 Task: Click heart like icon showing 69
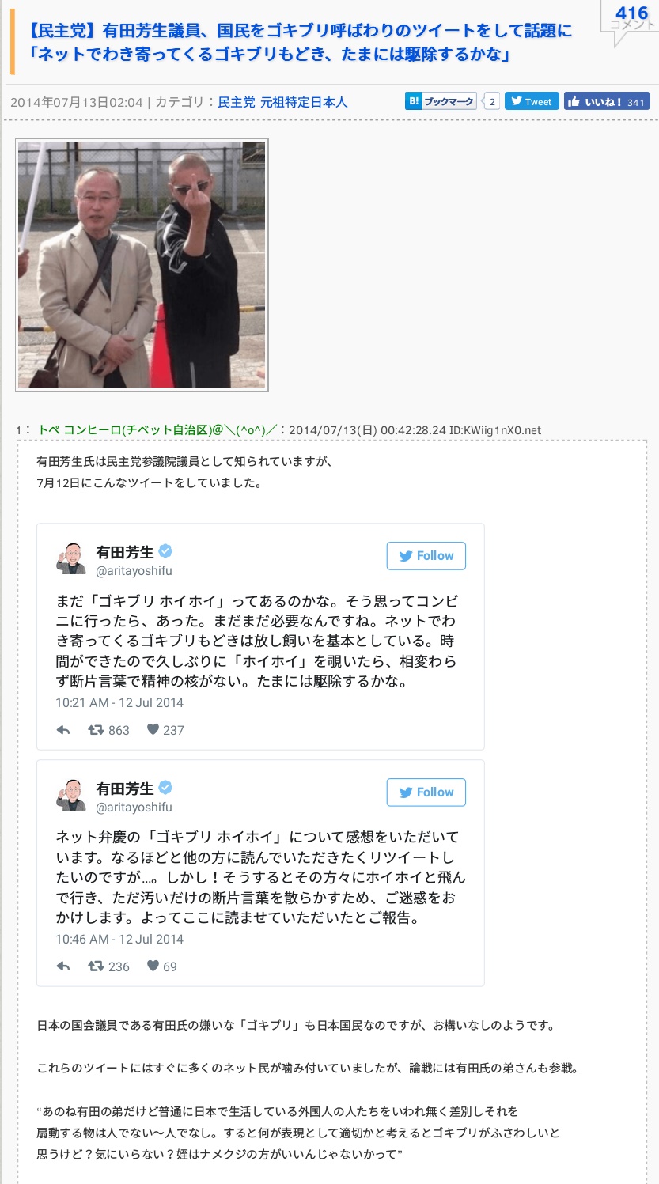tap(153, 966)
